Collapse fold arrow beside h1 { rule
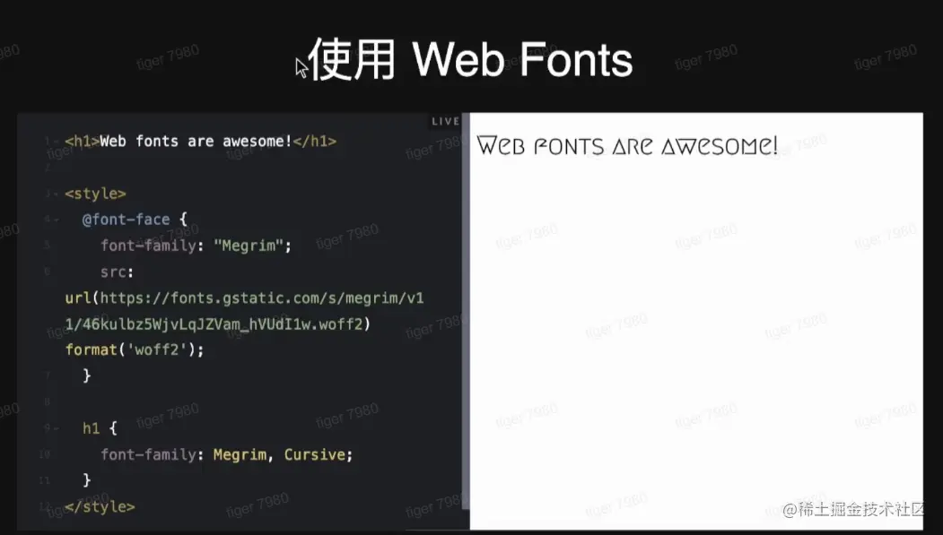The image size is (943, 535). tap(57, 428)
